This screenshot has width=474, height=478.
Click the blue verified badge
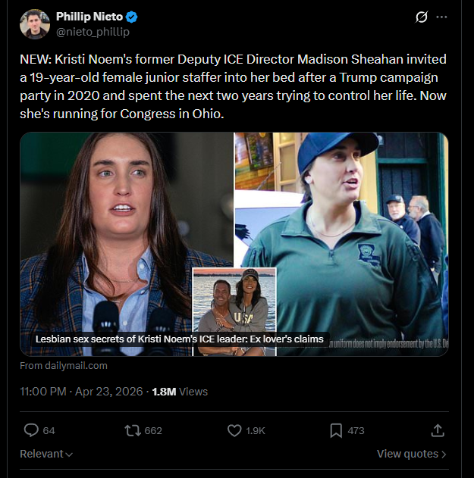pos(131,17)
